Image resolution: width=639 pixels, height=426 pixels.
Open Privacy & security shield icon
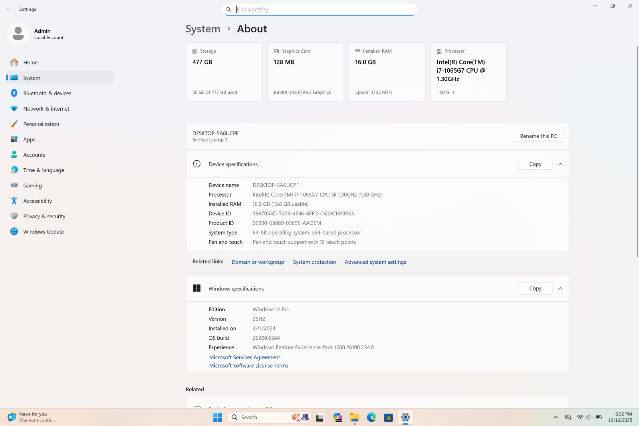[14, 216]
